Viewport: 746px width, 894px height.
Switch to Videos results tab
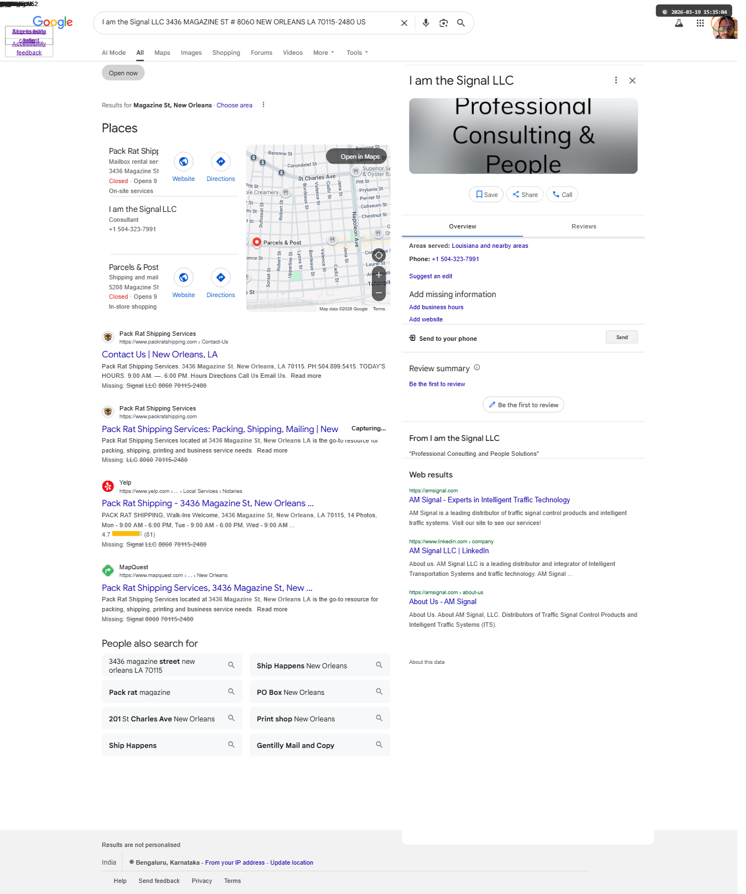[293, 53]
